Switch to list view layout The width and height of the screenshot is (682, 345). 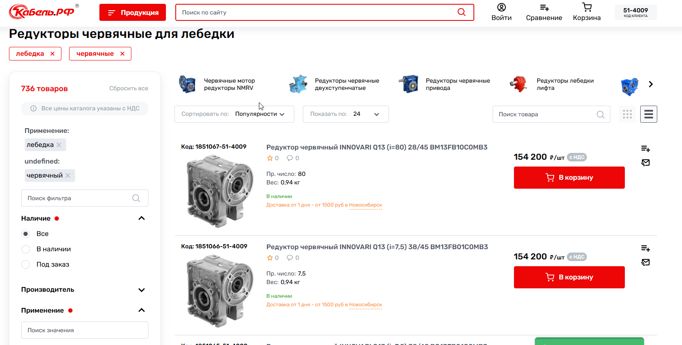click(x=649, y=114)
